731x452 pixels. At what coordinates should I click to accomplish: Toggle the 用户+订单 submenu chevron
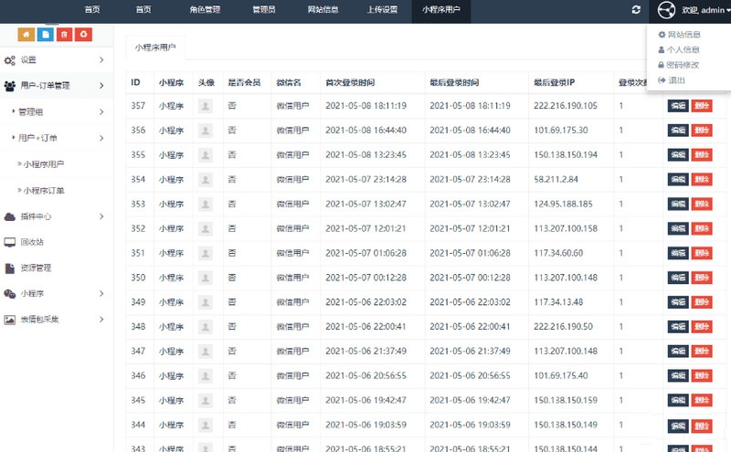[101, 138]
